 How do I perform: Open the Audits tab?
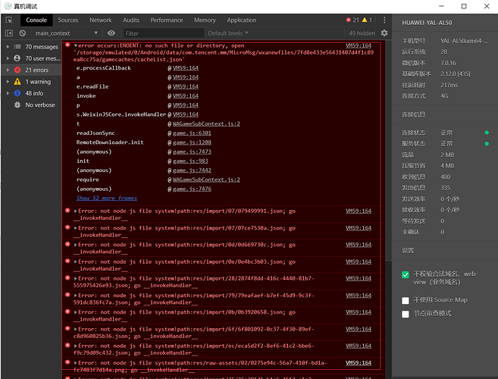click(x=131, y=20)
